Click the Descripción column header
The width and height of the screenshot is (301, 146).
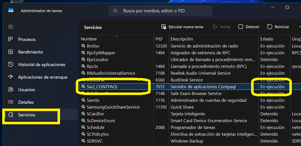point(182,39)
